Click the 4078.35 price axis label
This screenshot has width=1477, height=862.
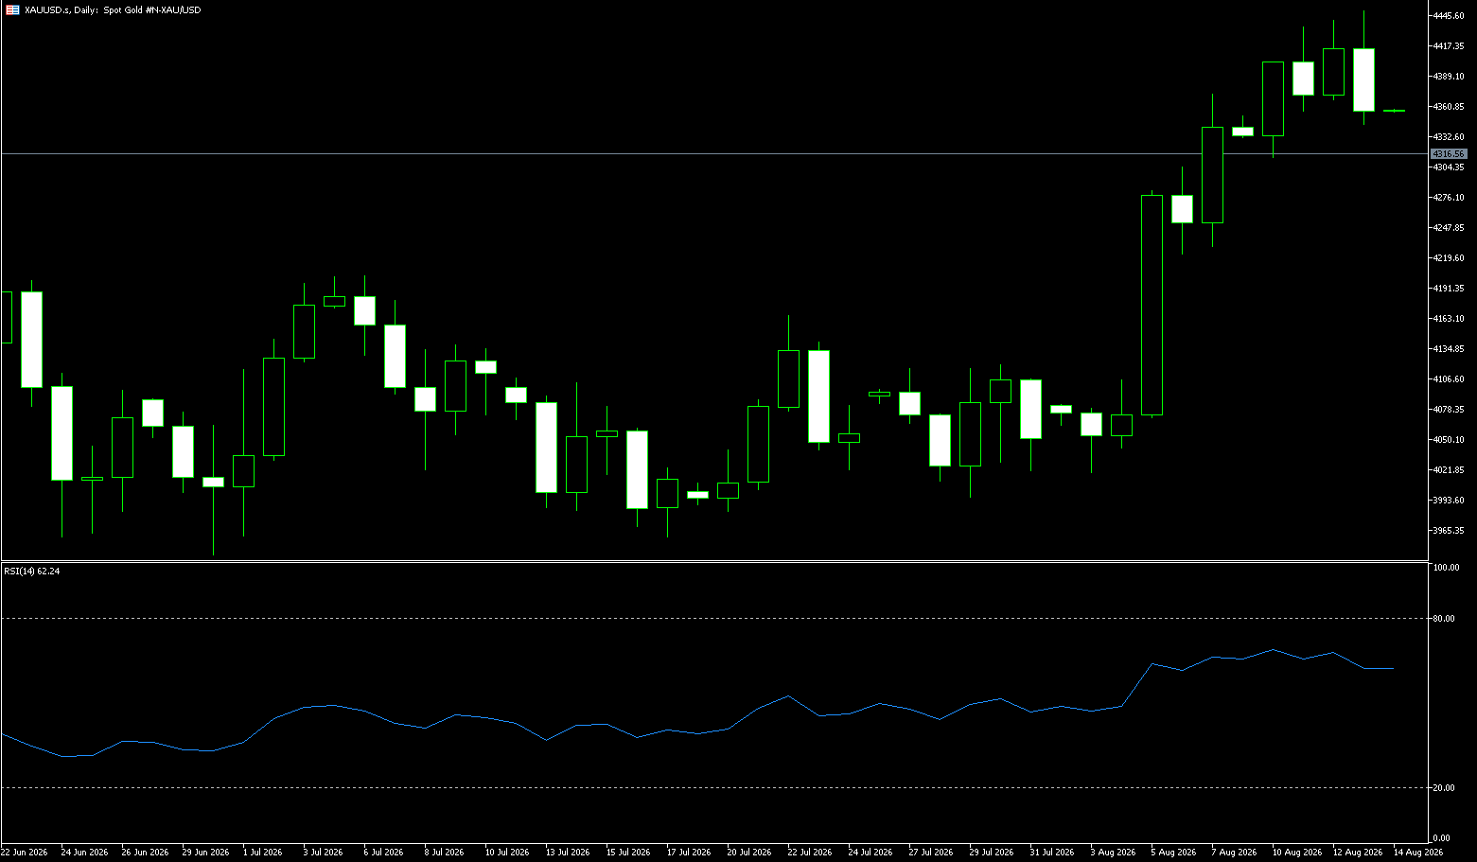coord(1449,410)
